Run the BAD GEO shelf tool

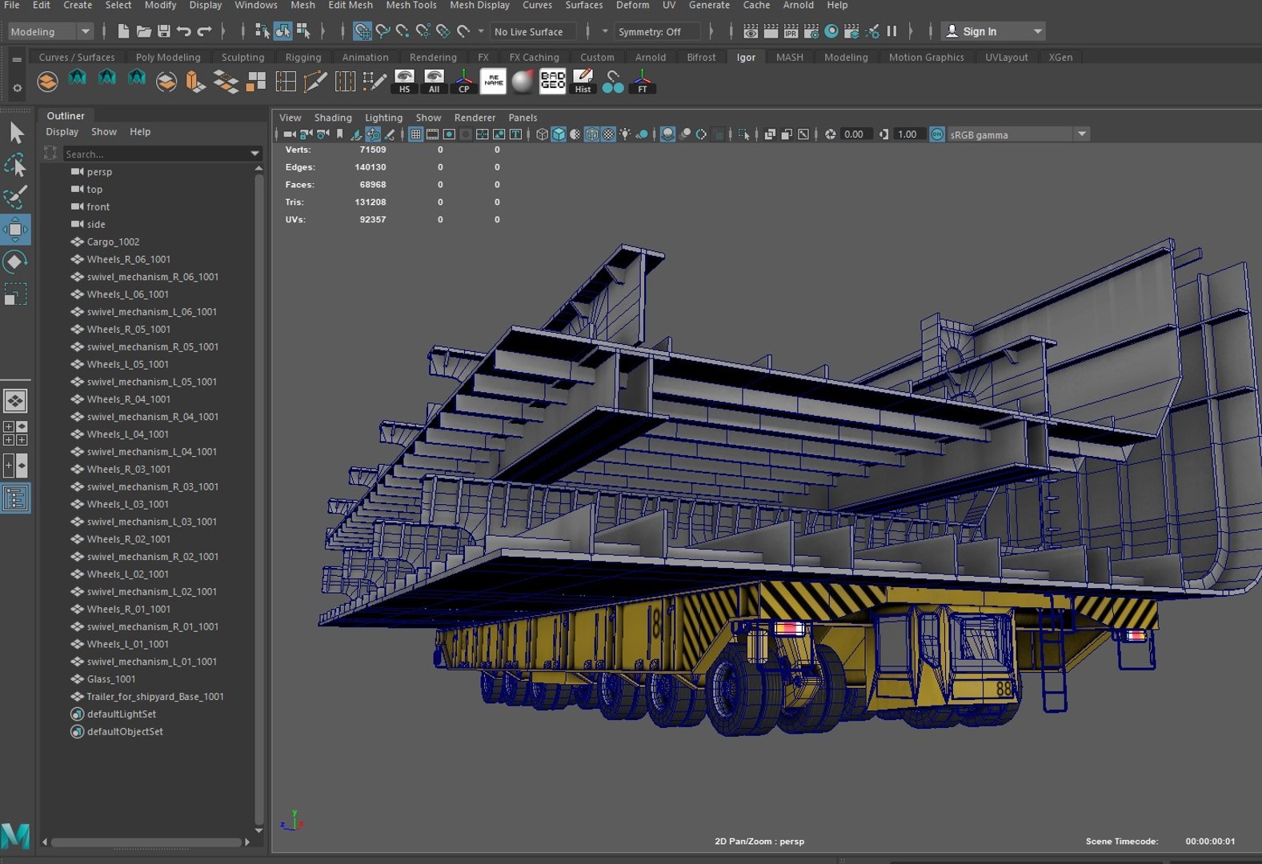[552, 81]
